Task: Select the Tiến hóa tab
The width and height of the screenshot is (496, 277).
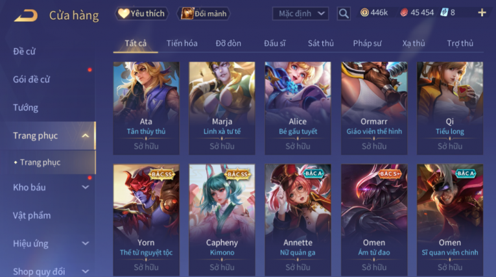Action: point(182,43)
